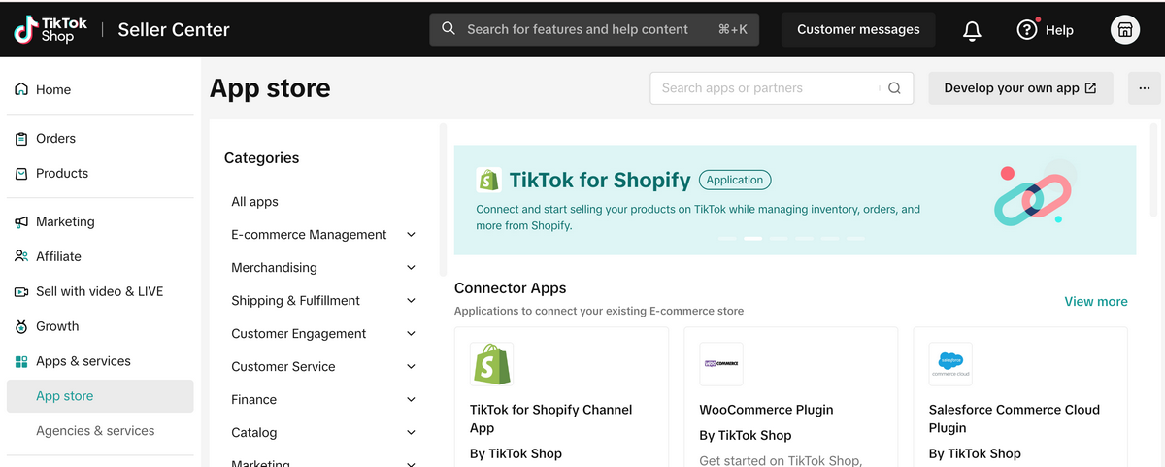
Task: Expand the Shipping & Fulfillment category
Action: (411, 301)
